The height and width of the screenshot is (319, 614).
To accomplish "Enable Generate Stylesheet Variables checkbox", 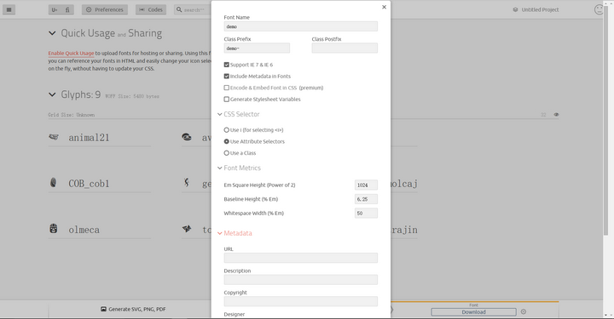I will point(226,100).
